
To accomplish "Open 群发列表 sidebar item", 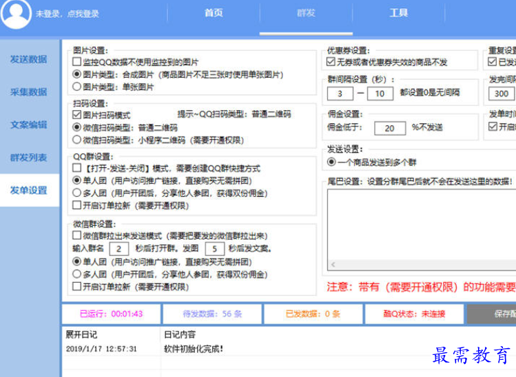I will pyautogui.click(x=29, y=158).
